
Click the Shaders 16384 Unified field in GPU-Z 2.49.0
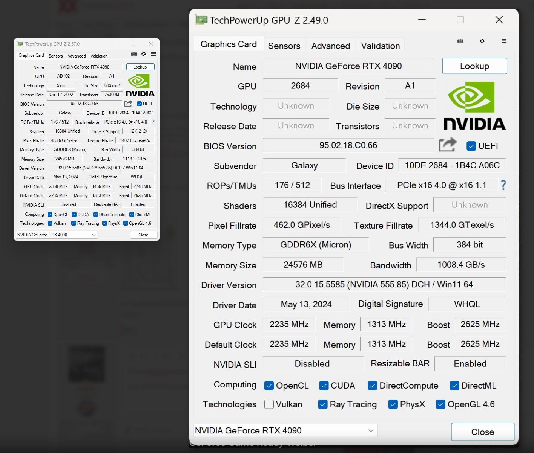click(x=310, y=205)
